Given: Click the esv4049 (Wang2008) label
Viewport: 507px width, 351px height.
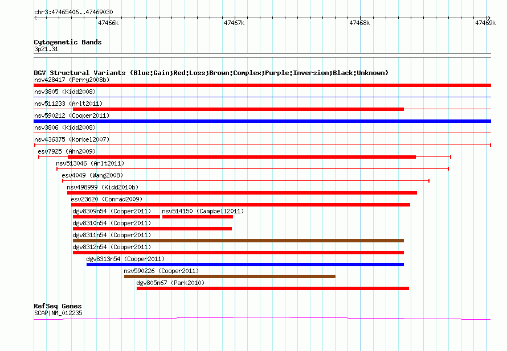Looking at the screenshot, I should (x=92, y=175).
